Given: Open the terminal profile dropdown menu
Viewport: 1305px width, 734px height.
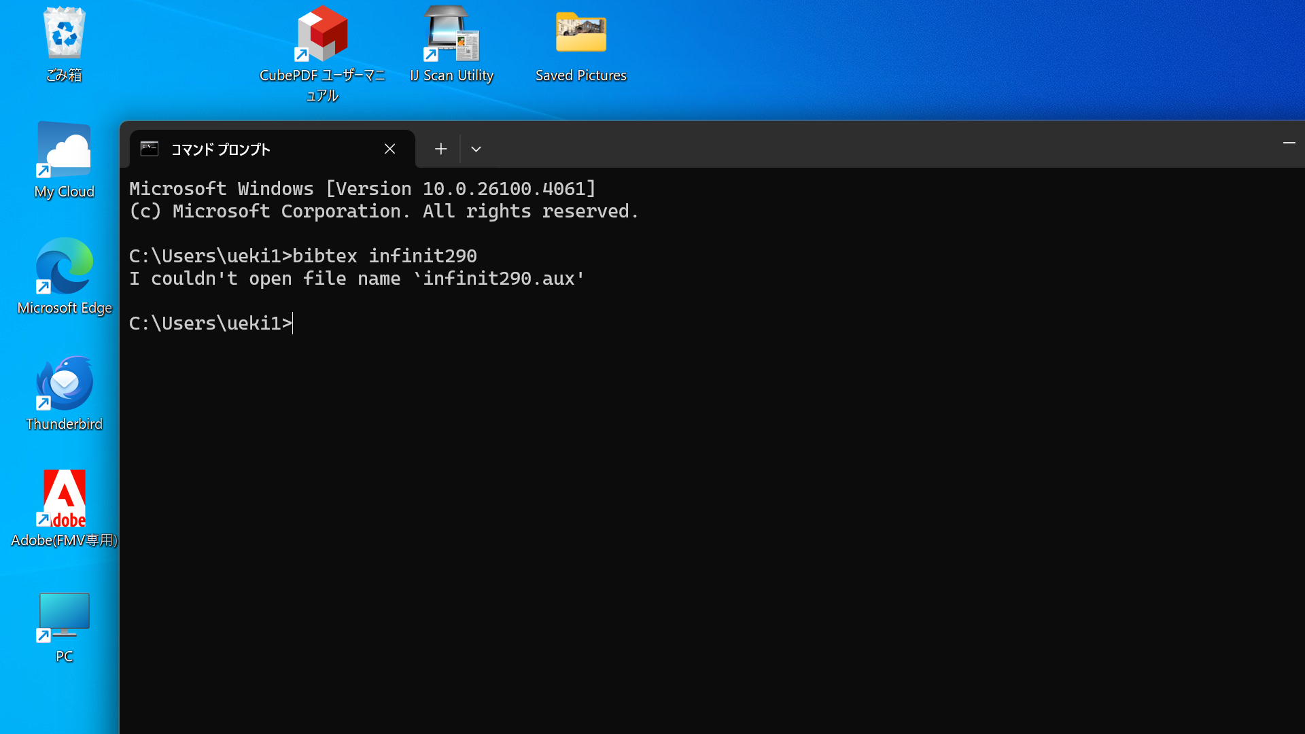Looking at the screenshot, I should 476,149.
